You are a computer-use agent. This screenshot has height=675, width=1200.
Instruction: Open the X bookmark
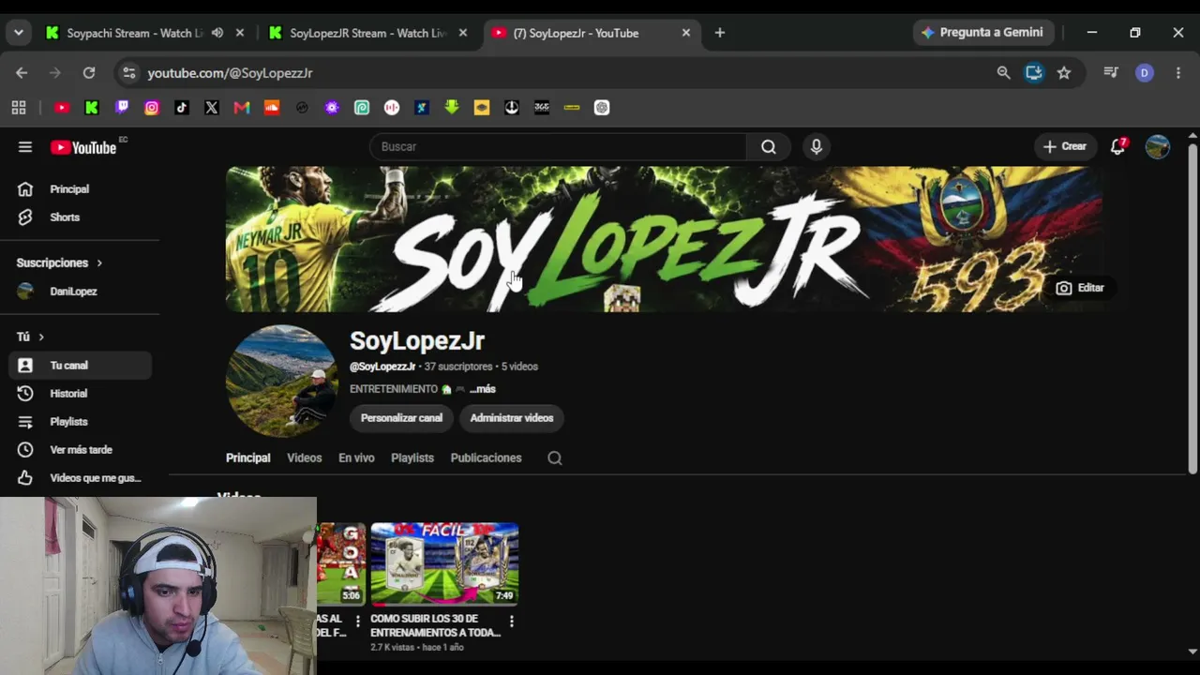click(212, 108)
